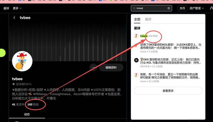Viewport: 213px width, 122px height.
Task: Open the post OKX 星球影响力勋章 正式上线
Action: click(170, 61)
